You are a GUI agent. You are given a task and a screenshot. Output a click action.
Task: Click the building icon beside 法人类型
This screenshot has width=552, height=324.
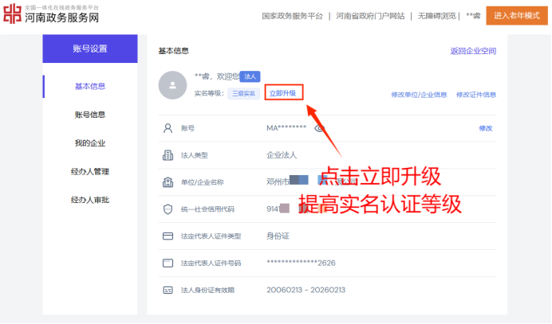coord(168,154)
